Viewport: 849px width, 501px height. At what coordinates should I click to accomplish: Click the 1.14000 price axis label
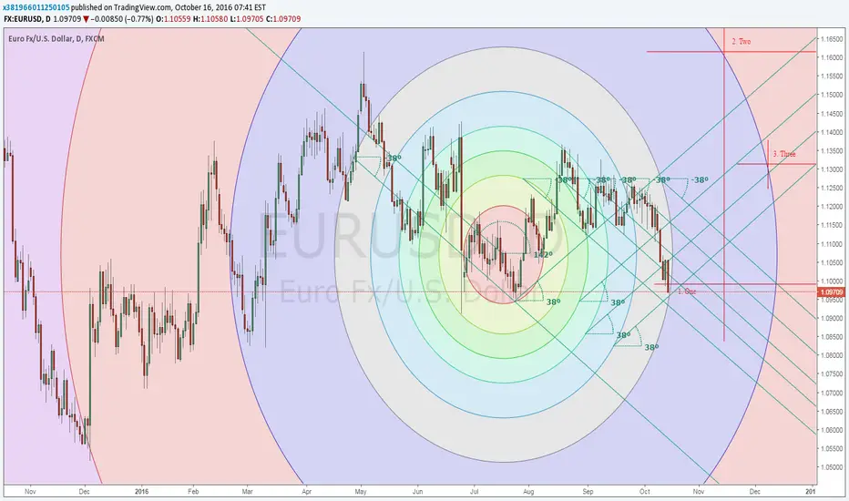(831, 132)
